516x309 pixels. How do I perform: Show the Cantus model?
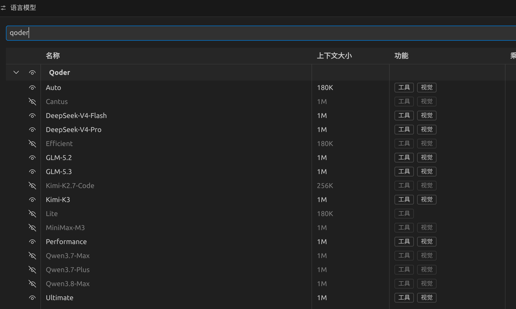32,102
